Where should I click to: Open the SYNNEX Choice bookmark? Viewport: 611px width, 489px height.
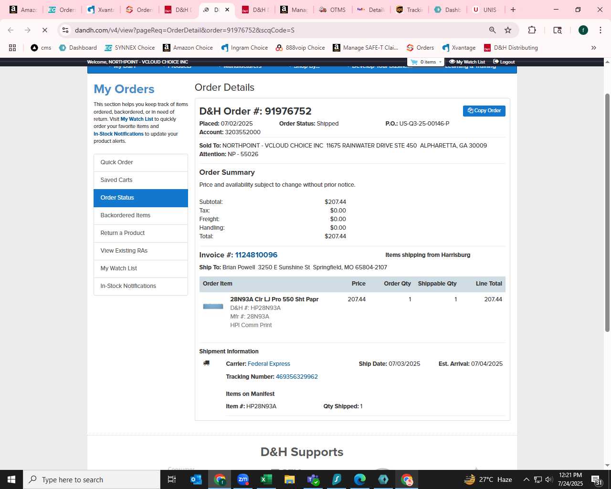[130, 48]
